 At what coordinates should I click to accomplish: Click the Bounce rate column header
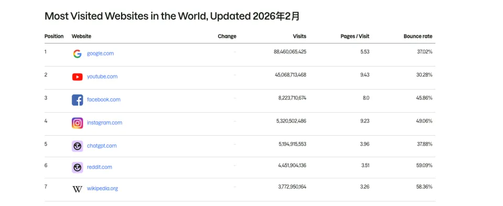(x=418, y=36)
